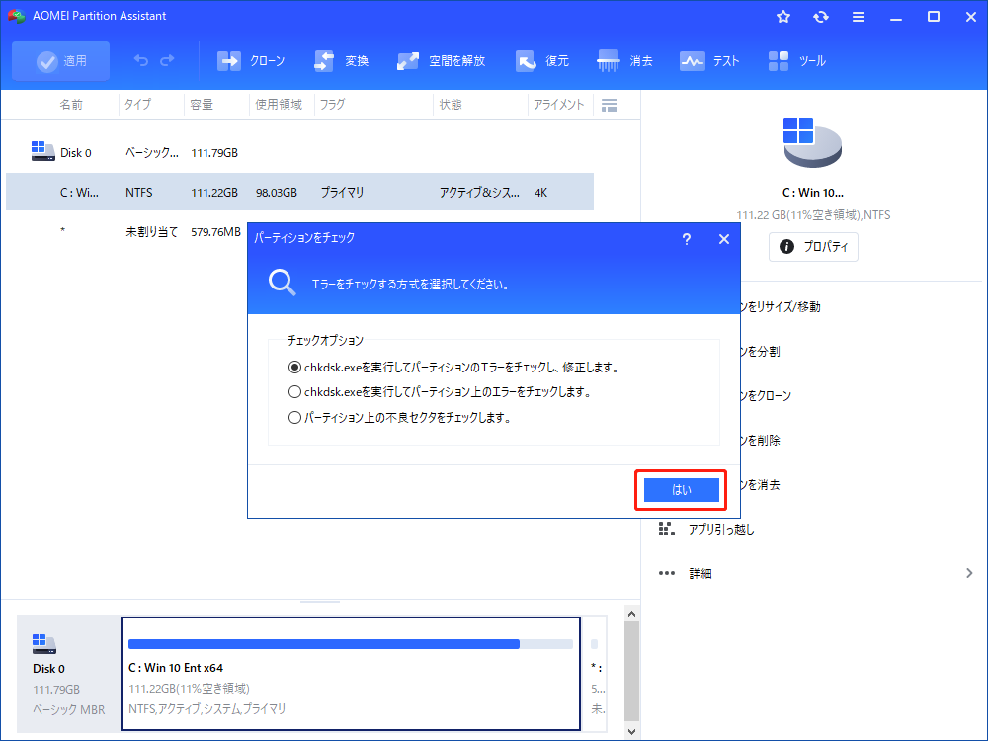This screenshot has width=988, height=741.
Task: Select the unallocated block in disk map
Action: click(x=596, y=673)
